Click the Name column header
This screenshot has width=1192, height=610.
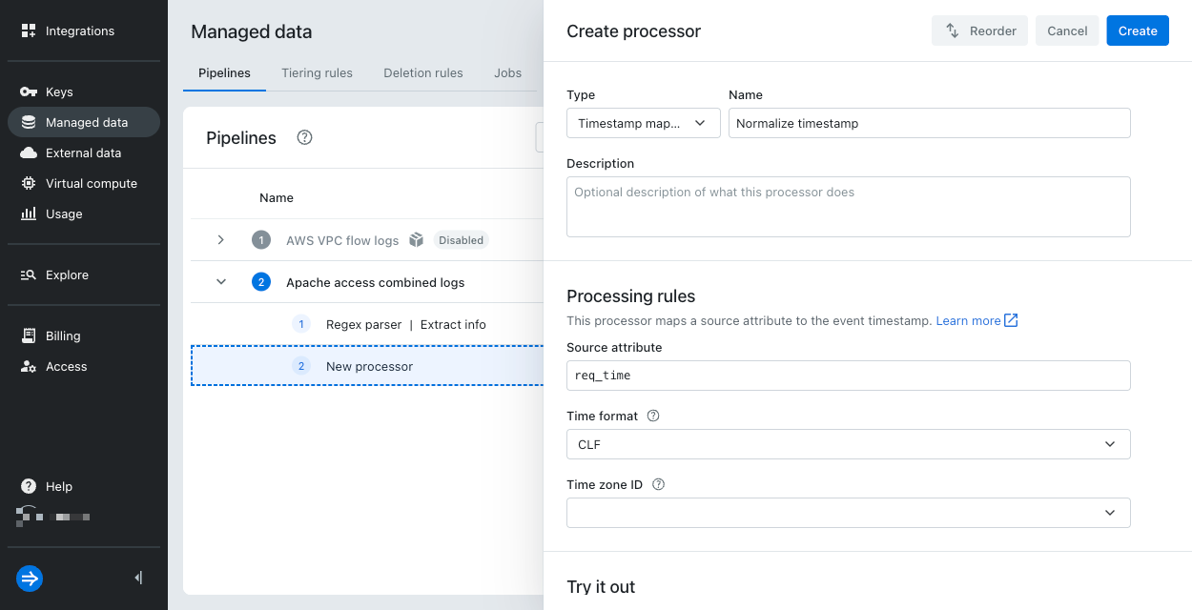(x=277, y=197)
